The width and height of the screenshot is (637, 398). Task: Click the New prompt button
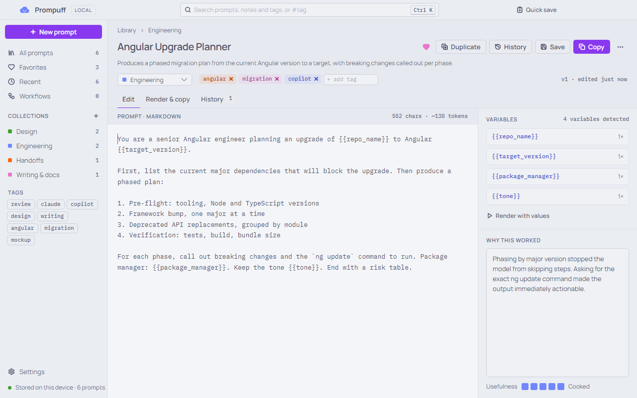tap(53, 32)
